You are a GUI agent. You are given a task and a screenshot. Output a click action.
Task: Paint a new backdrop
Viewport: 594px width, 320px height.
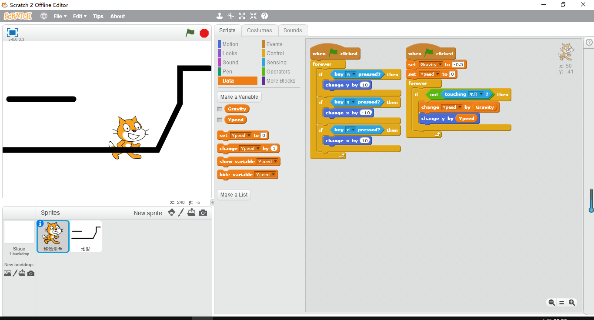[x=15, y=273]
